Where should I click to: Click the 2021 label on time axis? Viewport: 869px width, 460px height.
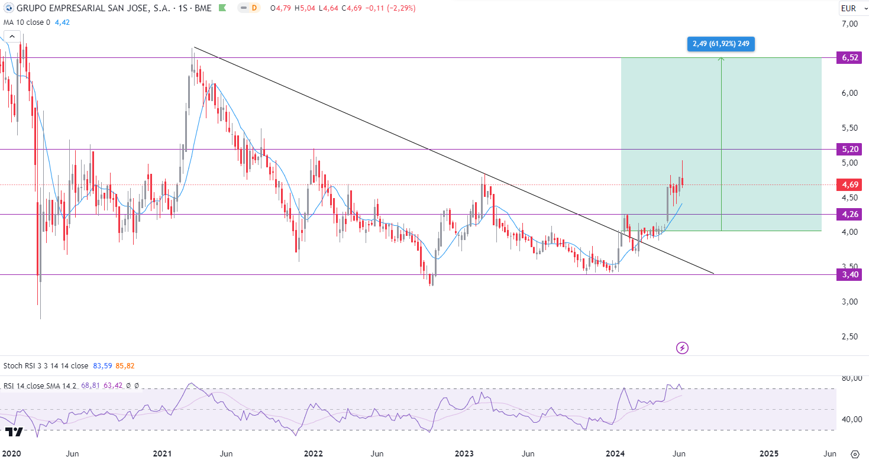(162, 453)
